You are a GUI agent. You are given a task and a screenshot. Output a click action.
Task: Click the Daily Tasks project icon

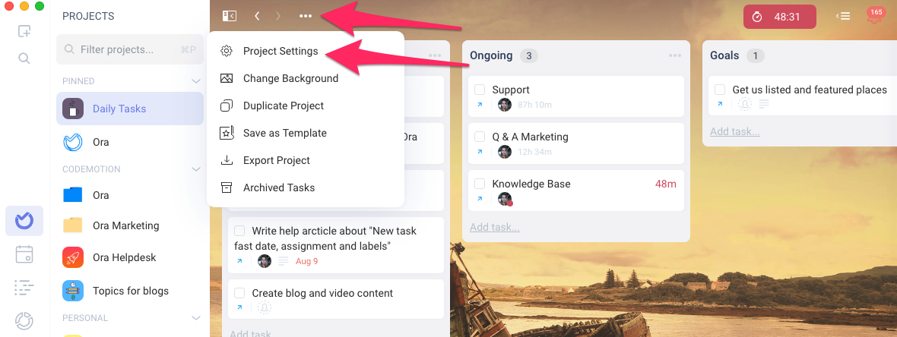pos(73,109)
